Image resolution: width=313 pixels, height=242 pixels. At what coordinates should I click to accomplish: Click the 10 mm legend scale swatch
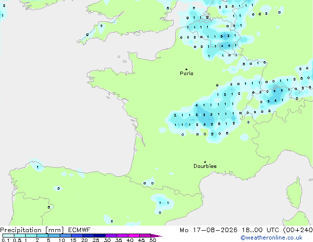66,236
